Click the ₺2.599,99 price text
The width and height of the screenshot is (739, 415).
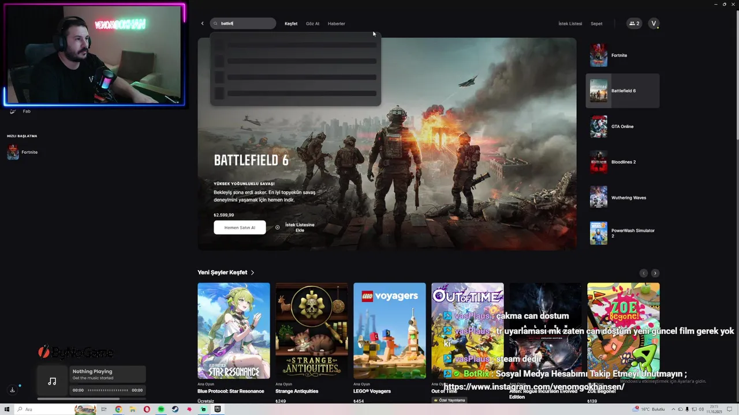[224, 215]
